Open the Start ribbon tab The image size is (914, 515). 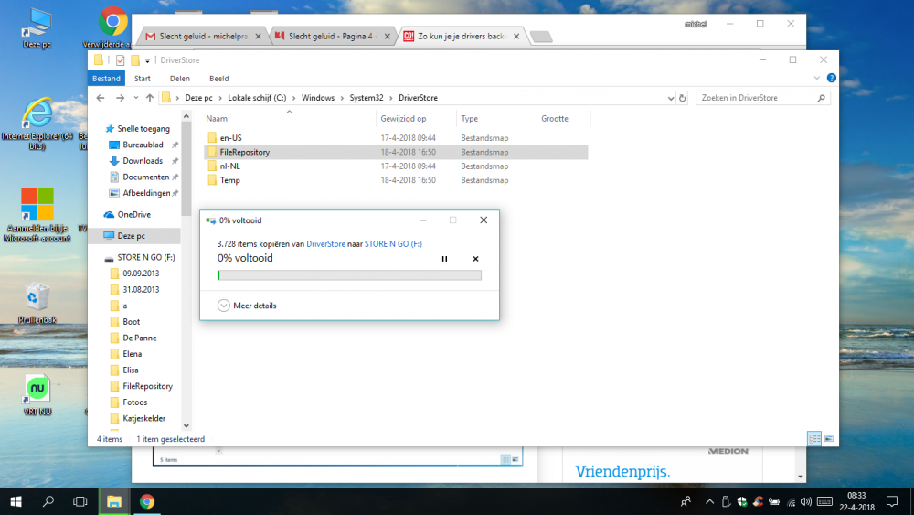(143, 78)
